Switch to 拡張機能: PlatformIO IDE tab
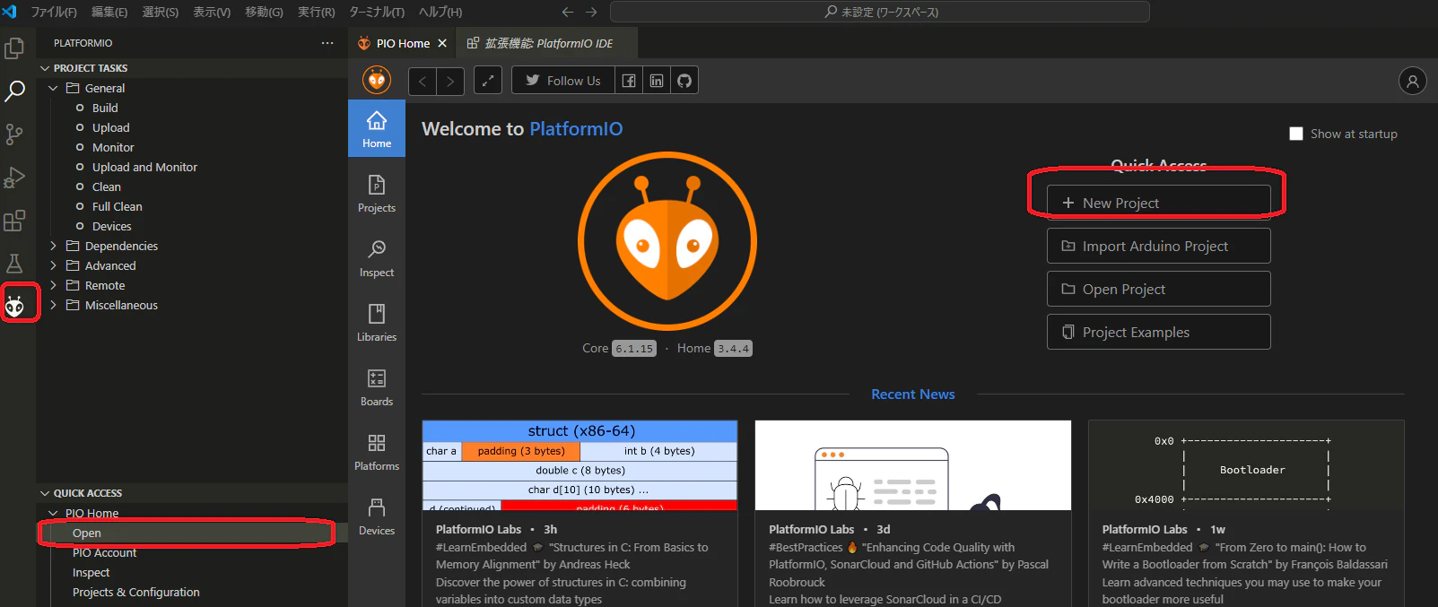The width and height of the screenshot is (1438, 607). pyautogui.click(x=547, y=43)
